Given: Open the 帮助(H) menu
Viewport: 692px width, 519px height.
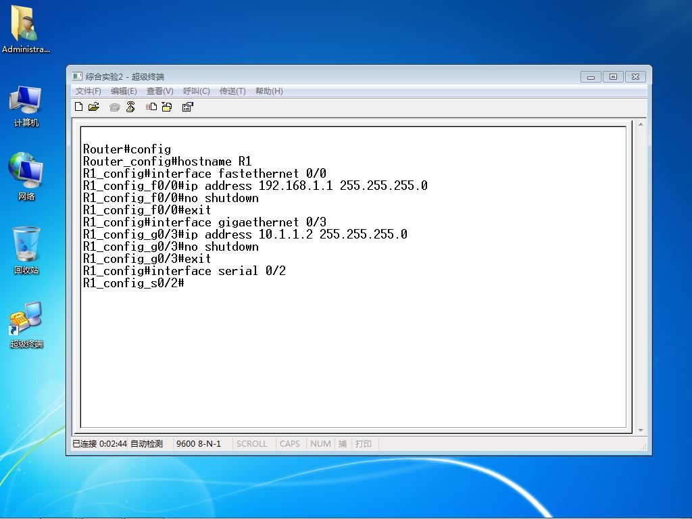Looking at the screenshot, I should pos(269,91).
